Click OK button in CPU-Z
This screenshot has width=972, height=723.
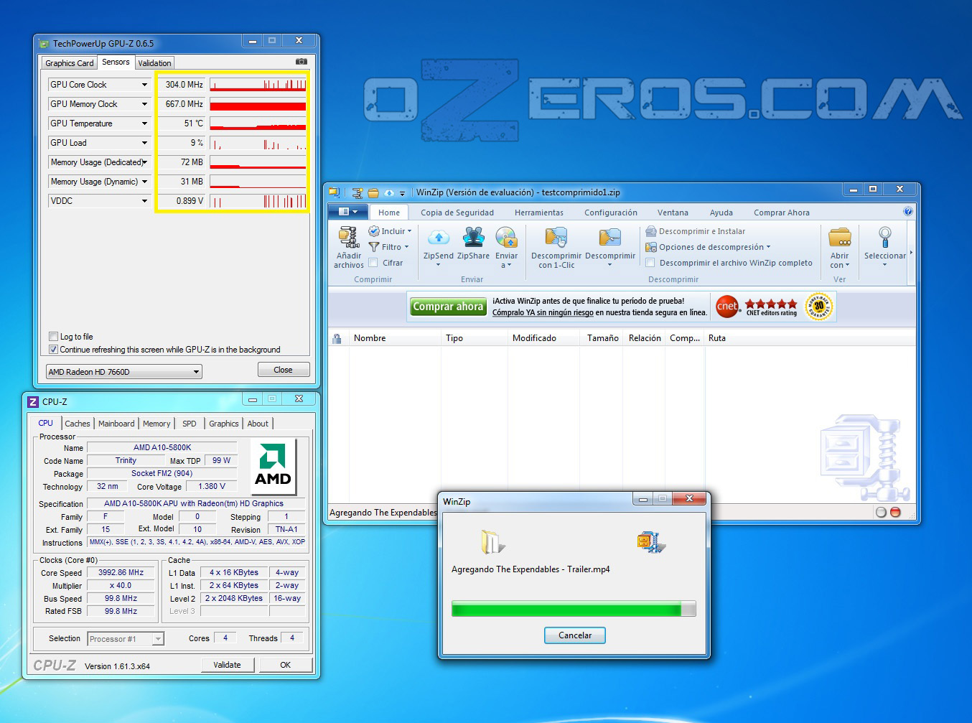[285, 665]
